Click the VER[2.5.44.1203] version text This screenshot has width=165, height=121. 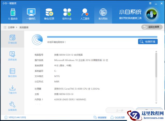pyautogui.click(x=17, y=117)
